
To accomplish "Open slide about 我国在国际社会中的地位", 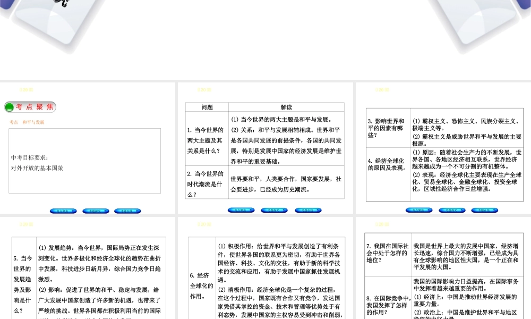I will (443, 268).
